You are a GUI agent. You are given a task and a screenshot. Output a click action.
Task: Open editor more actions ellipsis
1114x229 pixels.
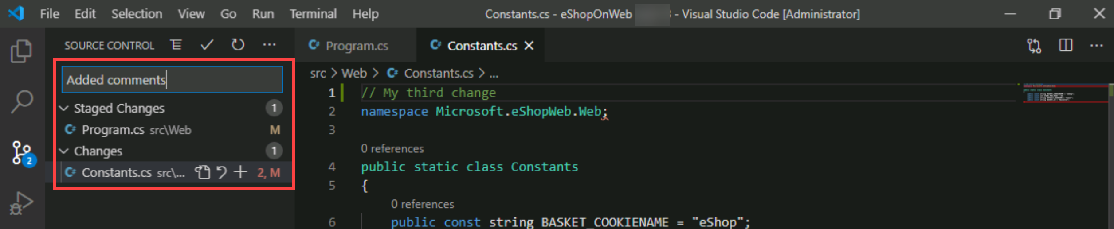point(1097,45)
